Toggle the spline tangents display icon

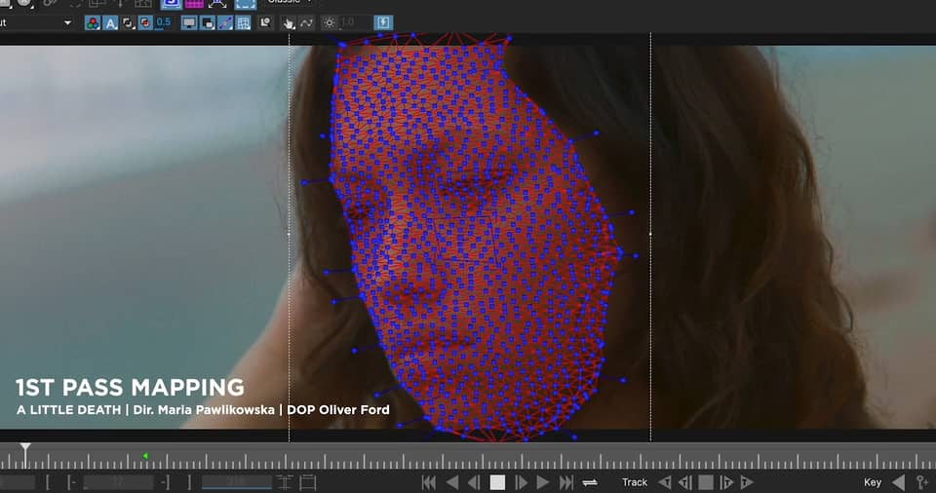tap(225, 23)
